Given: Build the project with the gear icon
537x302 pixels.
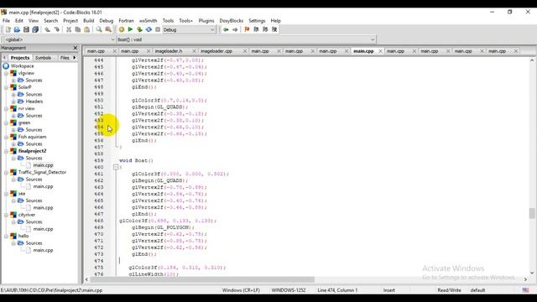Looking at the screenshot, I should point(121,30).
